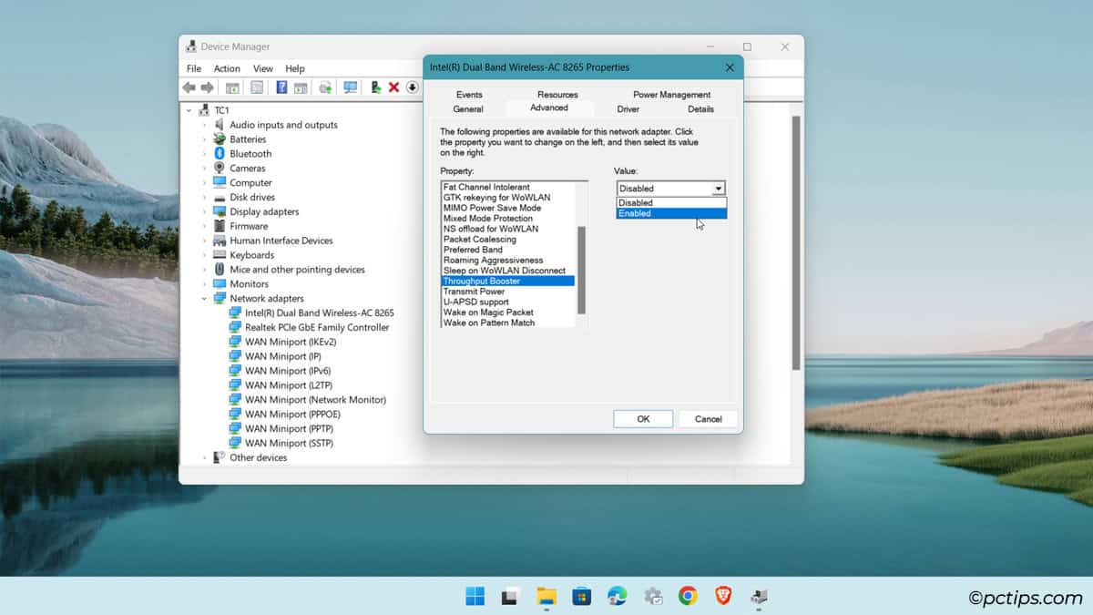Expand the Human Interface Devices node
This screenshot has width=1093, height=615.
pos(205,241)
